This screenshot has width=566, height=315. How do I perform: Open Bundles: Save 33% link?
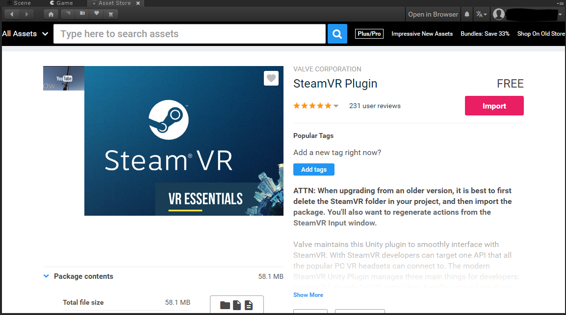tap(485, 34)
